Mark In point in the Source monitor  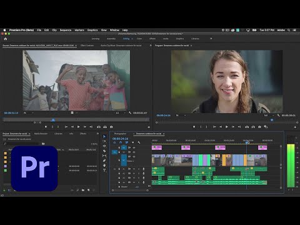click(x=52, y=127)
